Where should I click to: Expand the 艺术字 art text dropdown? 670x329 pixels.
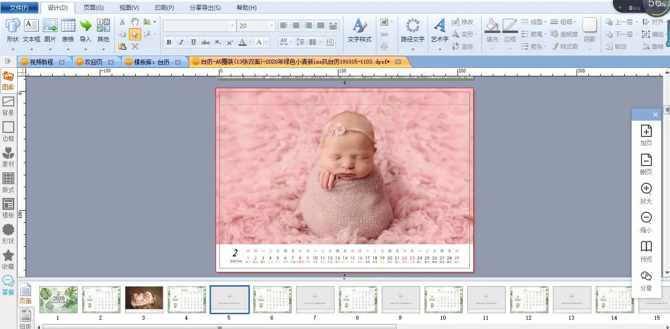[440, 49]
